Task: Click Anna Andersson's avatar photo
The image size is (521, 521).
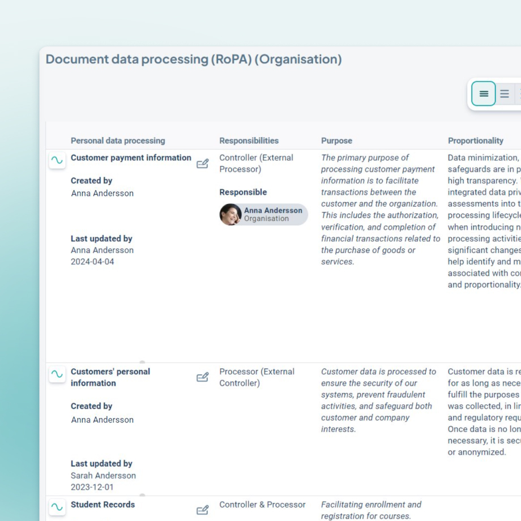Action: pyautogui.click(x=230, y=215)
